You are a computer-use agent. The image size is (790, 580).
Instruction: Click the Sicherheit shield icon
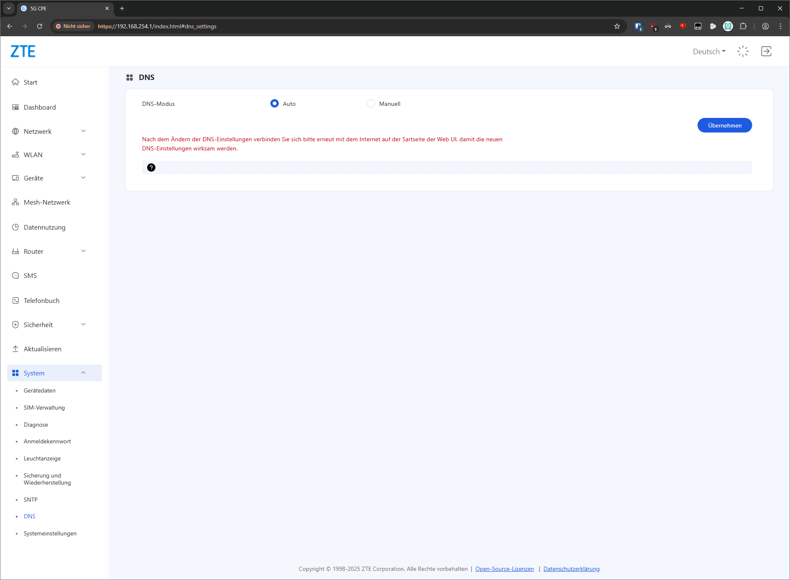[15, 325]
